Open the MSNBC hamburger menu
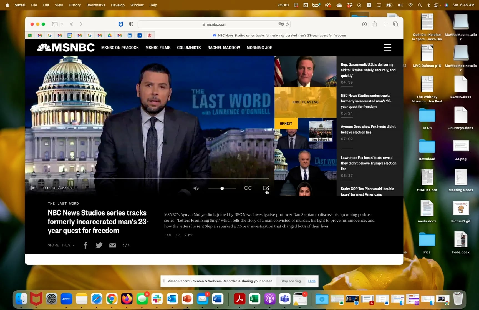Screen dimensions: 479x310 tap(387, 47)
